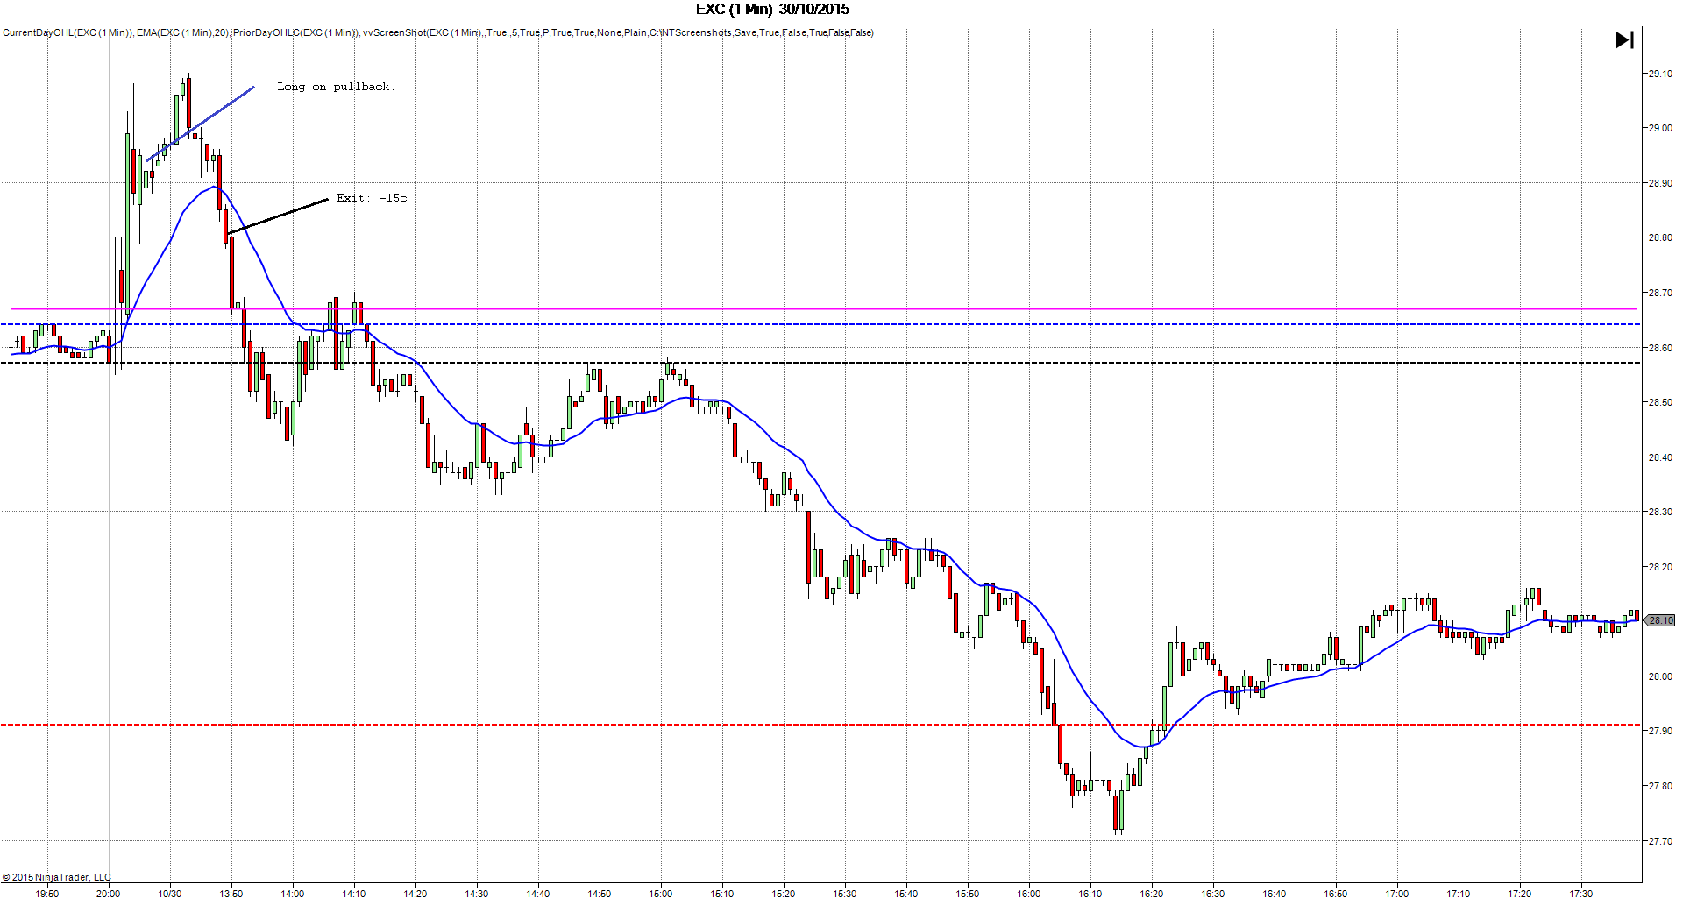Click the scroll-to-latest-bar arrow icon

coord(1624,39)
